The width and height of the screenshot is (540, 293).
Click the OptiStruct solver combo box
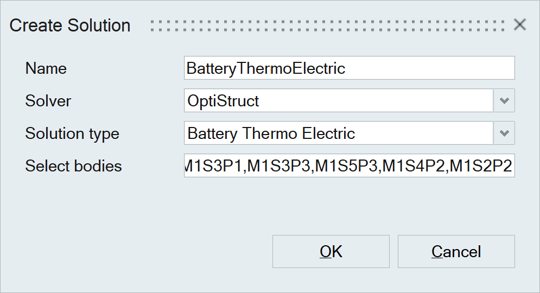click(338, 101)
